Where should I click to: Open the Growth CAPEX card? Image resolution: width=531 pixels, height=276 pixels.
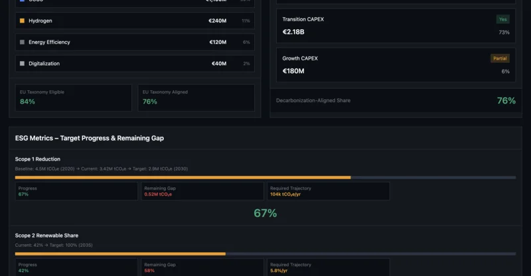396,65
